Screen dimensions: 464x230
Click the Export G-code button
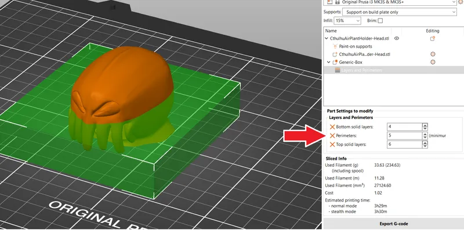coord(394,224)
